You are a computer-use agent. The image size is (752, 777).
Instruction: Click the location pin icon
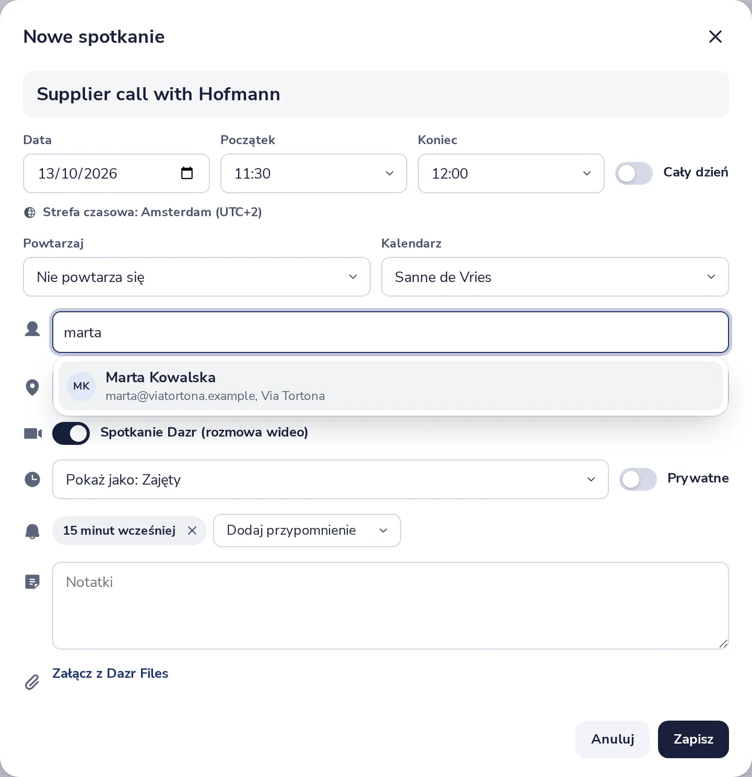[32, 387]
